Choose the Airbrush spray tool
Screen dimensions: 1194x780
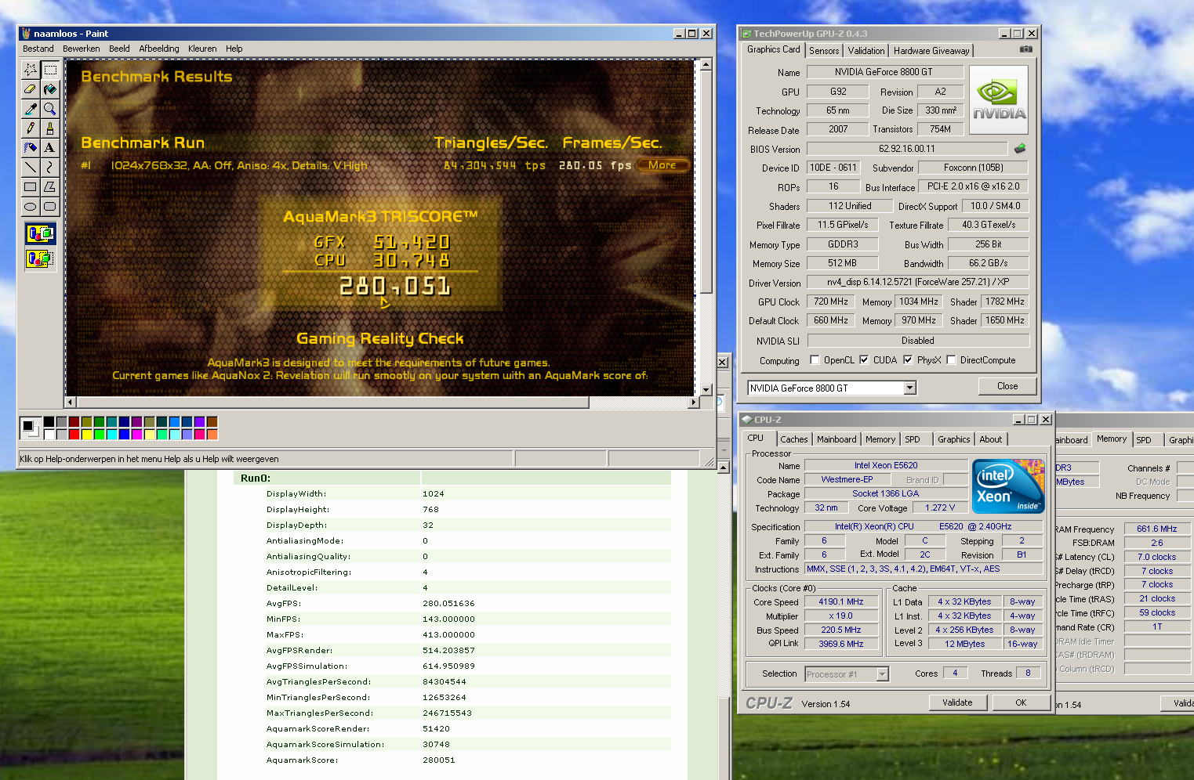[31, 147]
